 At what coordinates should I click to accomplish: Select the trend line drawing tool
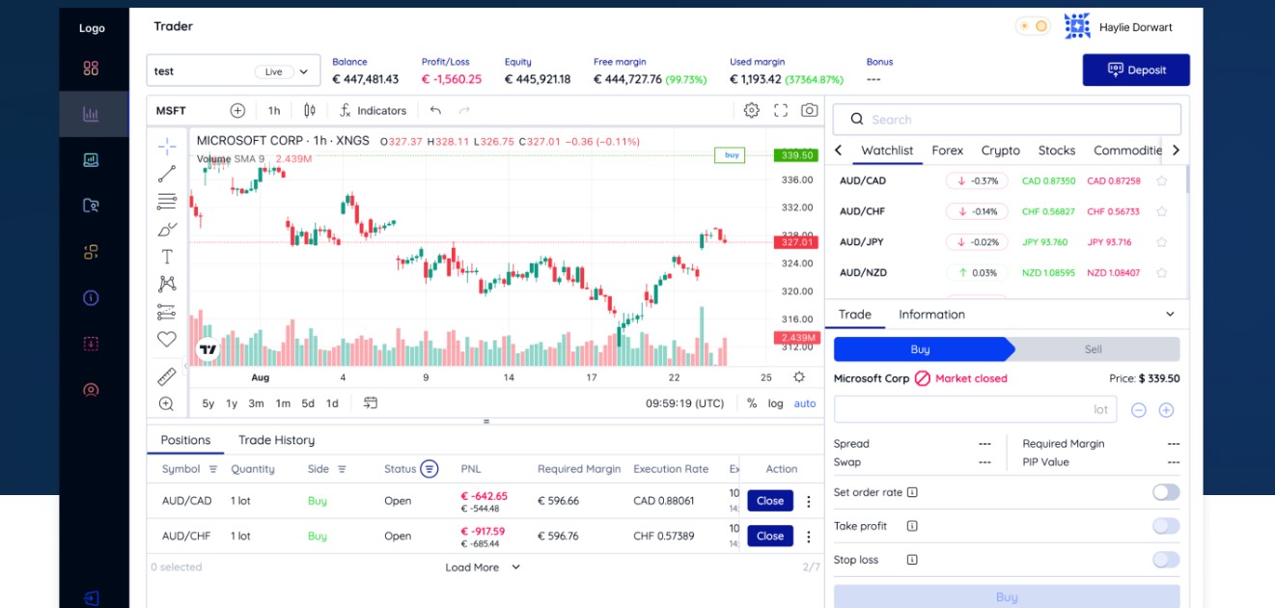pyautogui.click(x=167, y=174)
